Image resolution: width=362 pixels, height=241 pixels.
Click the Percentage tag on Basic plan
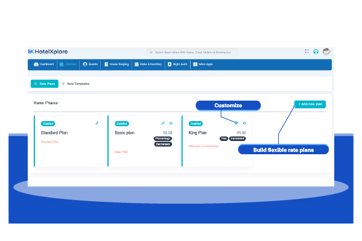click(163, 139)
